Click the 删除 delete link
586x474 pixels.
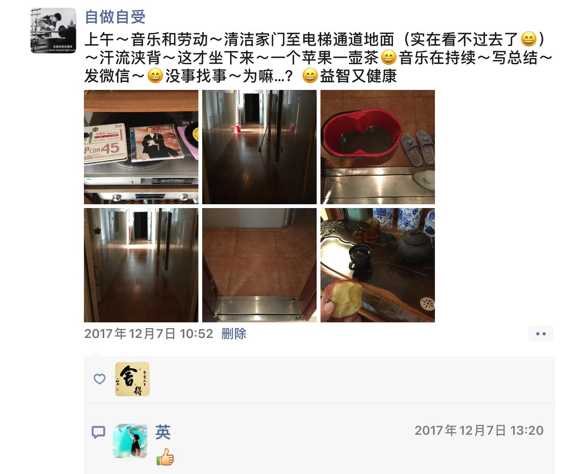click(234, 334)
